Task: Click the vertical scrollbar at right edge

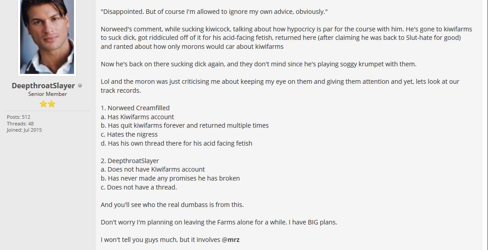Action: coord(485,125)
